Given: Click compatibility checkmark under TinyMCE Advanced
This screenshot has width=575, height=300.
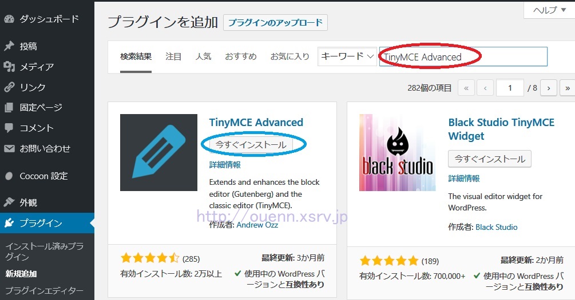Looking at the screenshot, I should click(237, 273).
